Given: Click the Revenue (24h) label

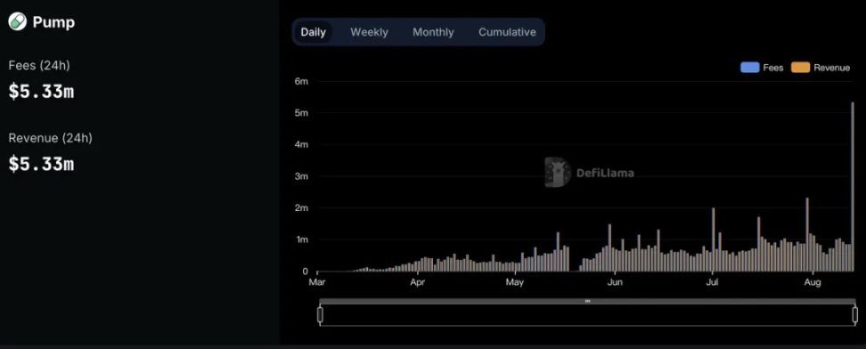Looking at the screenshot, I should [50, 138].
